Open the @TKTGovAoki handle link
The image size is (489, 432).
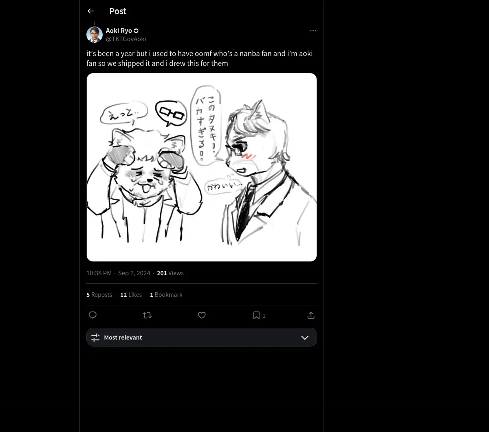tap(126, 39)
